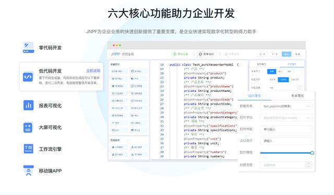Image resolution: width=334 pixels, height=195 pixels.
Task: Click the 标题宽度 input field
Action: click(283, 165)
